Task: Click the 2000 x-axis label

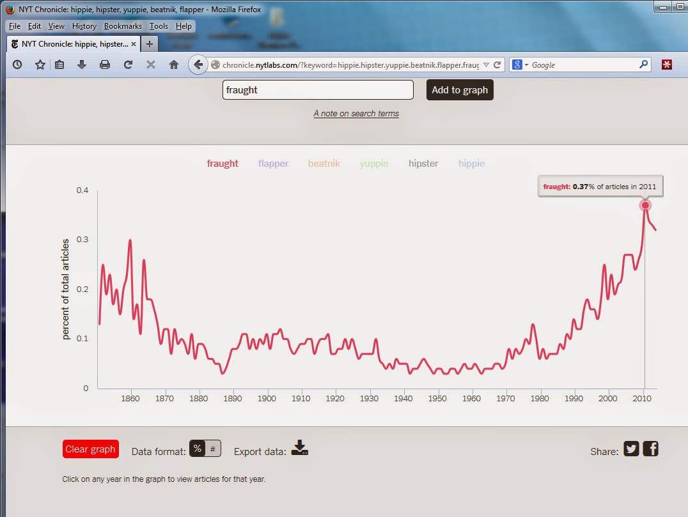Action: pyautogui.click(x=607, y=399)
